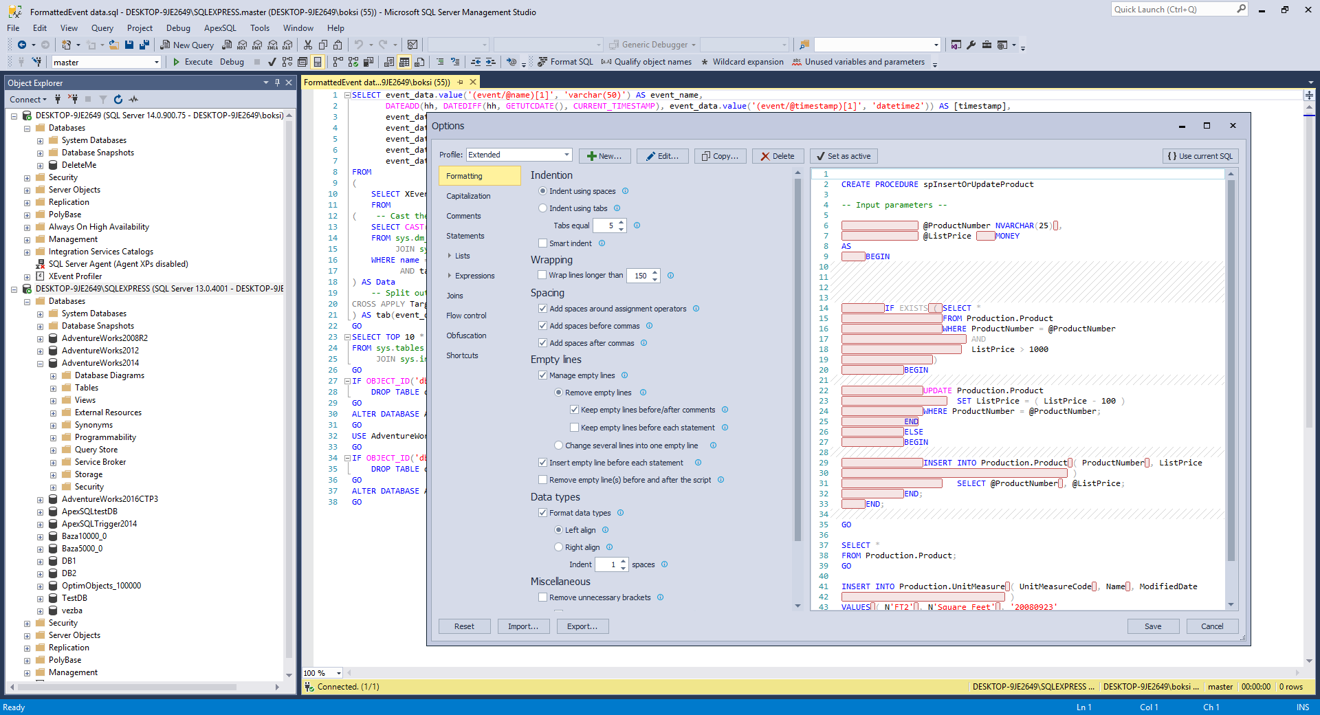The image size is (1320, 715).
Task: Click the Wildcard expansion toolbar button
Action: click(x=742, y=62)
